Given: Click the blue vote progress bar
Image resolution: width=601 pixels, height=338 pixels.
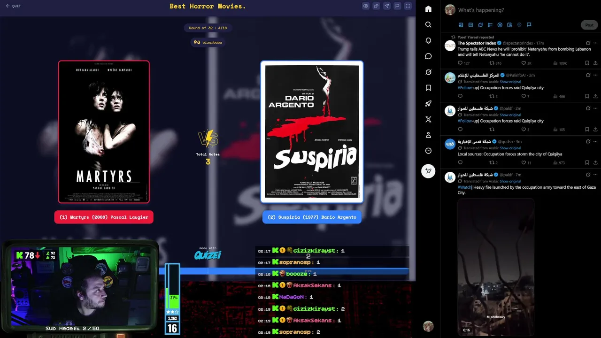Looking at the screenshot, I should (284, 271).
